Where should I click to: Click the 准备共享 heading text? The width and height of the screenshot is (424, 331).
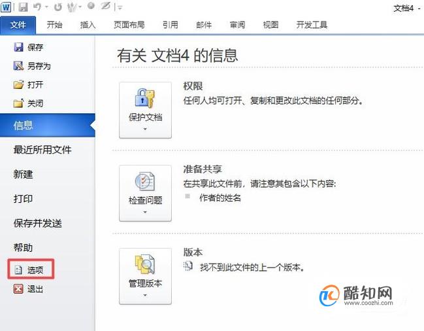203,169
